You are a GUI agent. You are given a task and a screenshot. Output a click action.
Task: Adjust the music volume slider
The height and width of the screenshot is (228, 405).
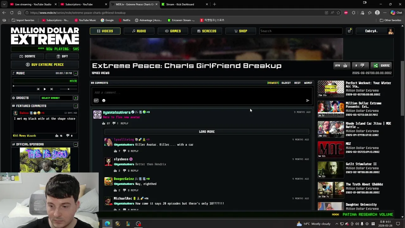coord(68,89)
